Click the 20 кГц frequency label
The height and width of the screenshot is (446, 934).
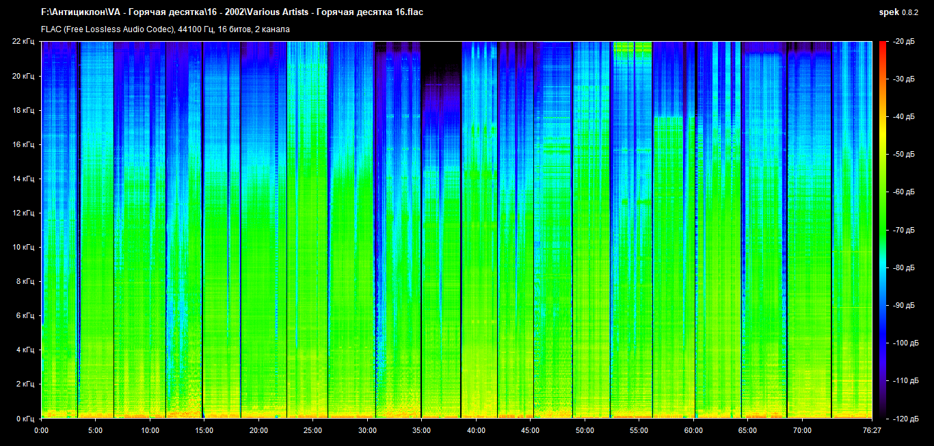[24, 76]
